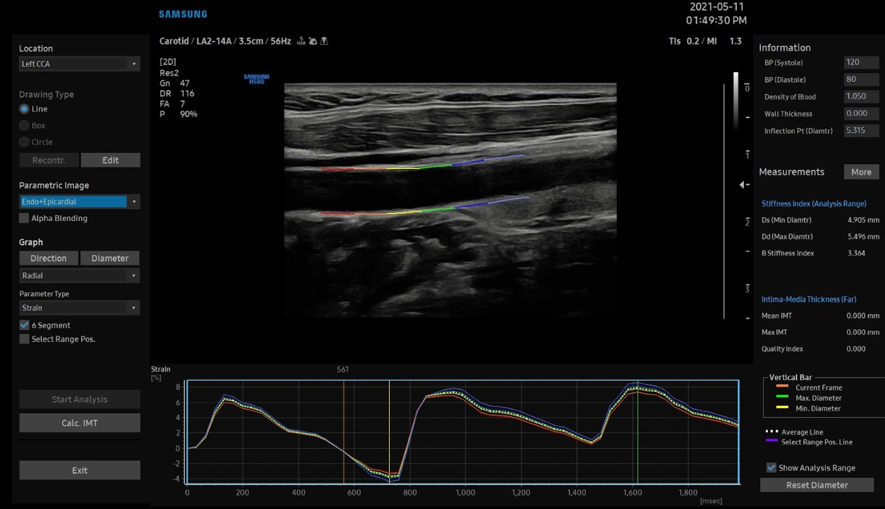885x509 pixels.
Task: Click the S HAR harmonic indicator icon
Action: 301,41
